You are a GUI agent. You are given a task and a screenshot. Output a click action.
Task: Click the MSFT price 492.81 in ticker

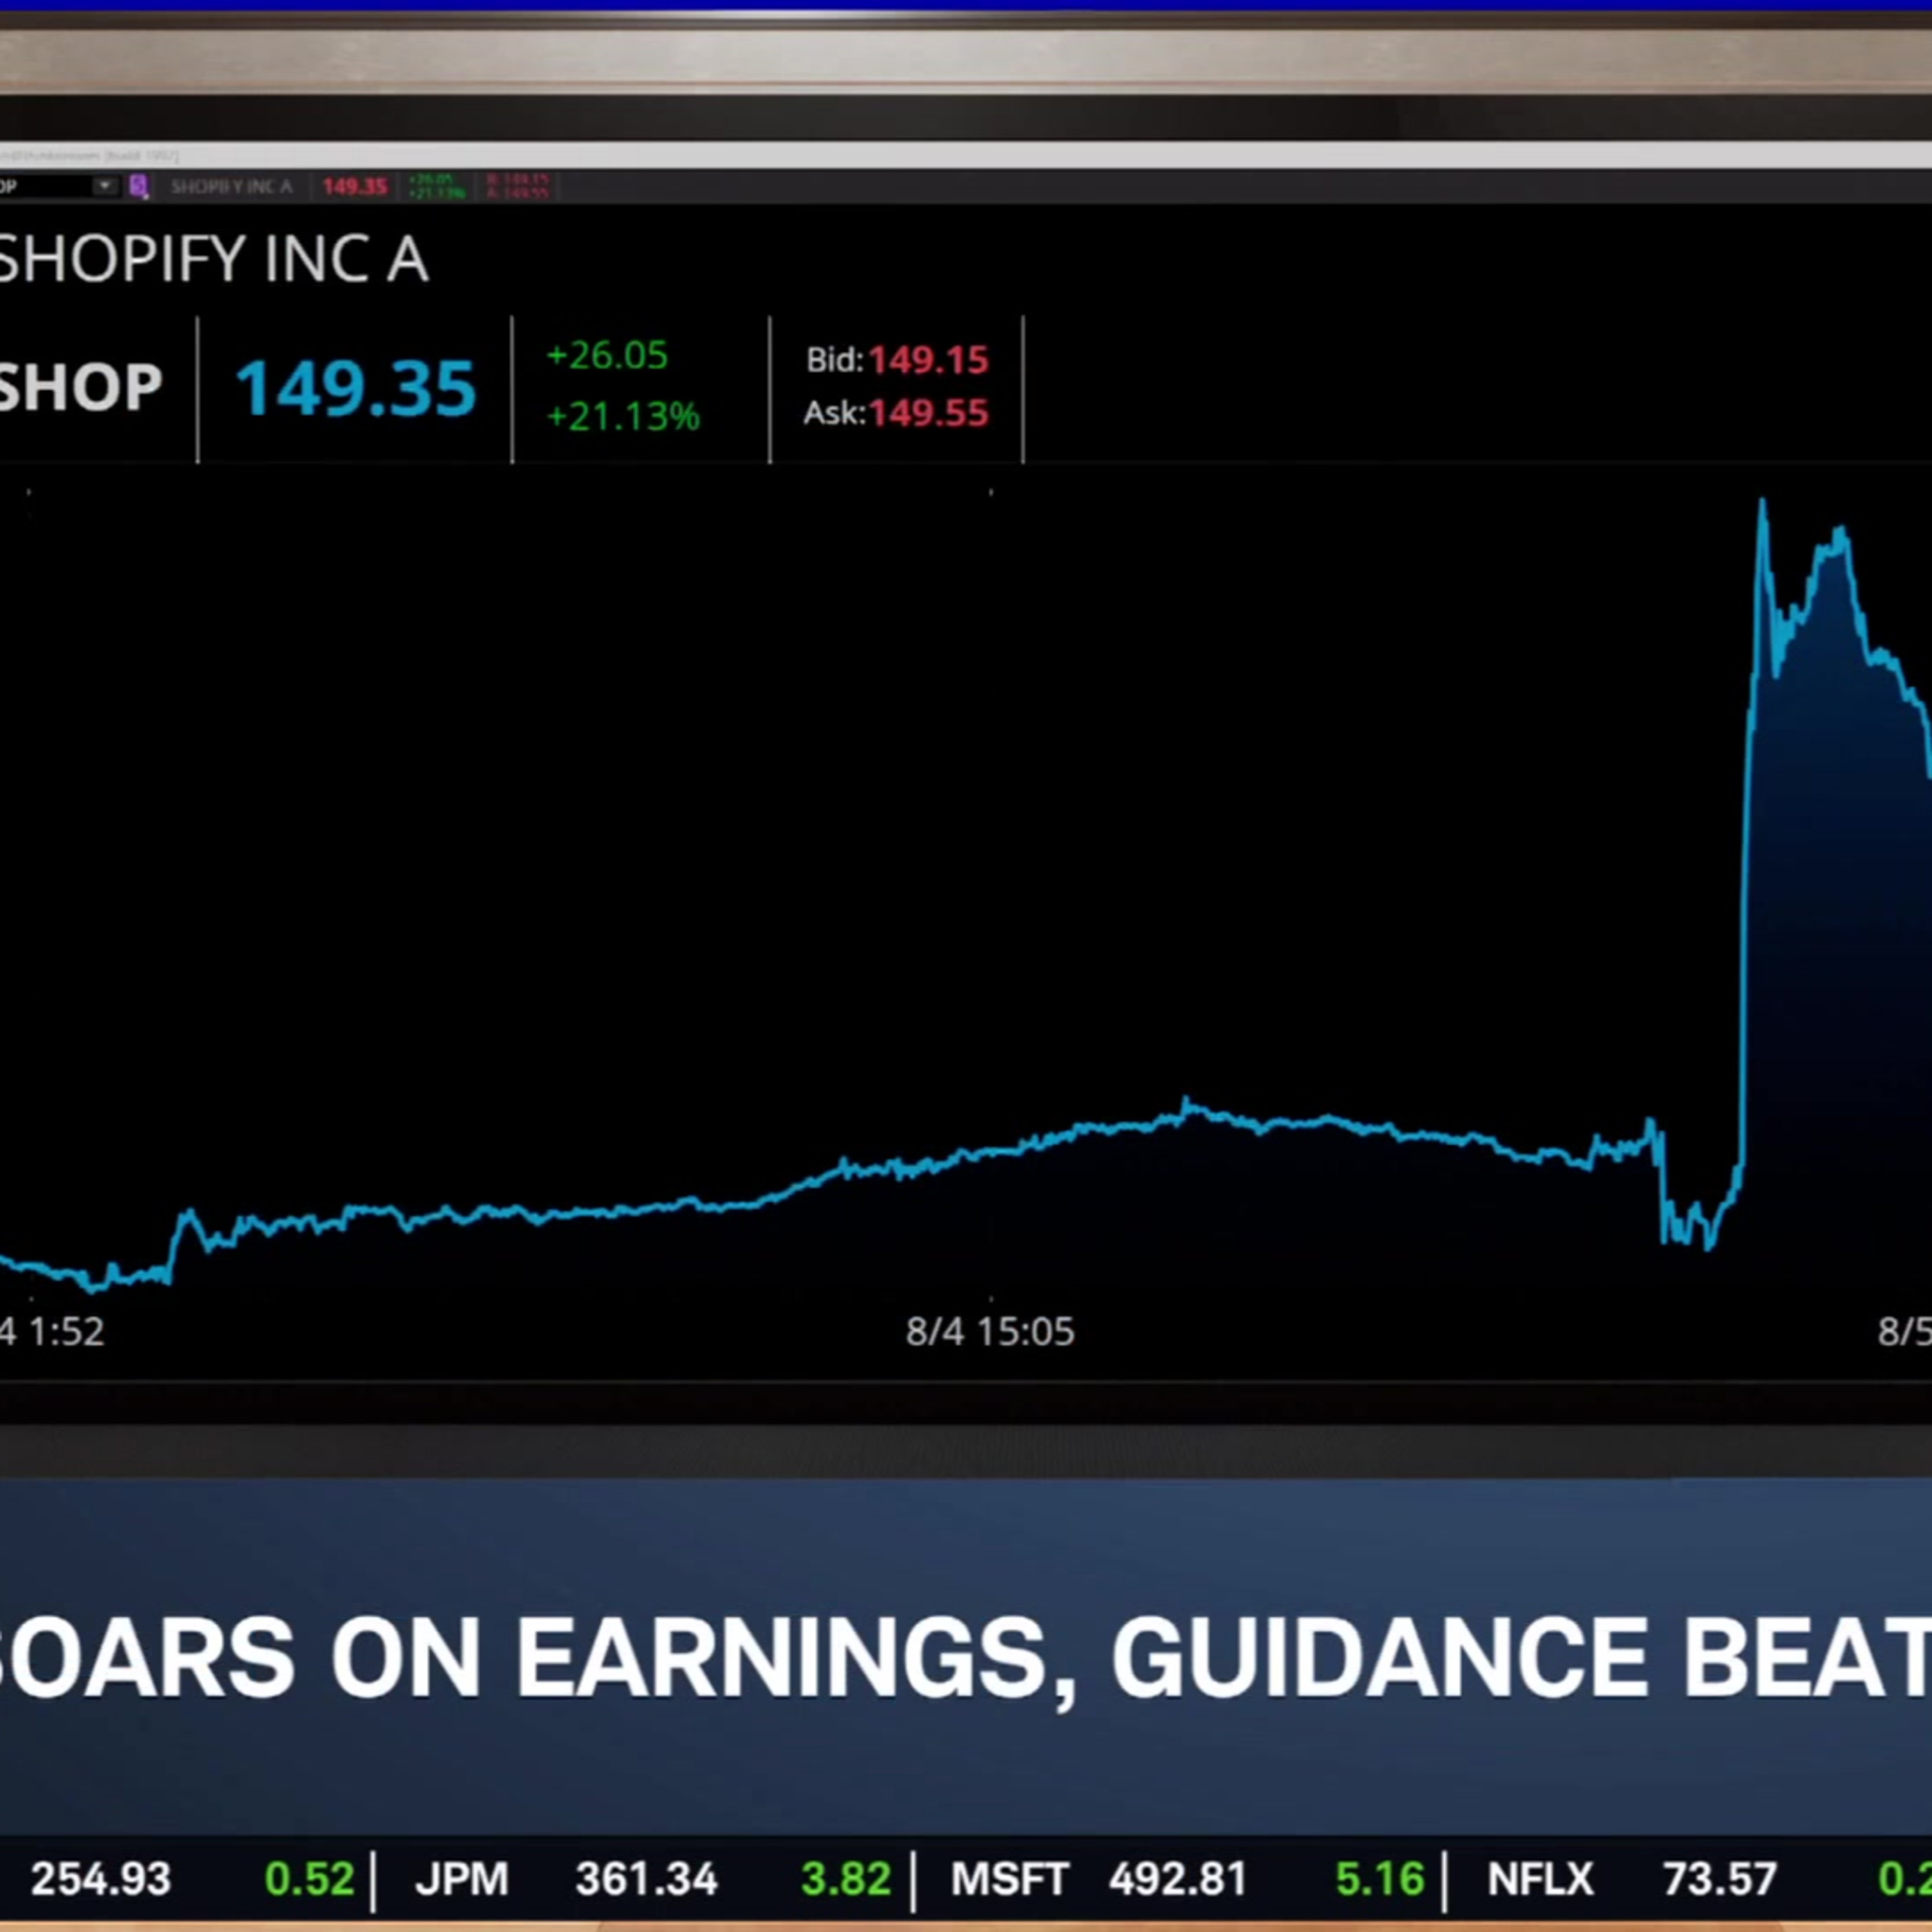(1177, 1879)
